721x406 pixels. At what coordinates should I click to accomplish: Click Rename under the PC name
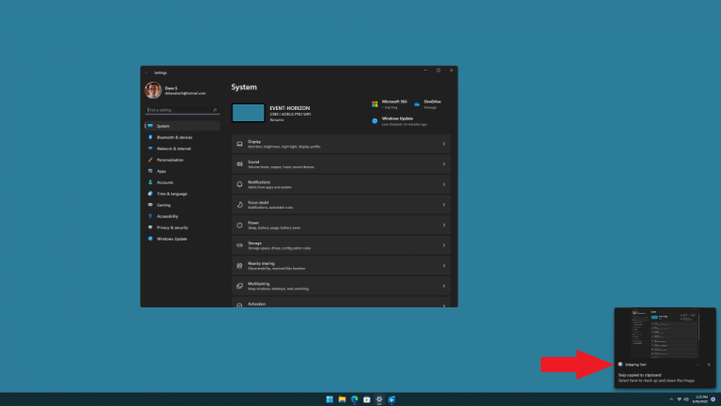tap(277, 120)
